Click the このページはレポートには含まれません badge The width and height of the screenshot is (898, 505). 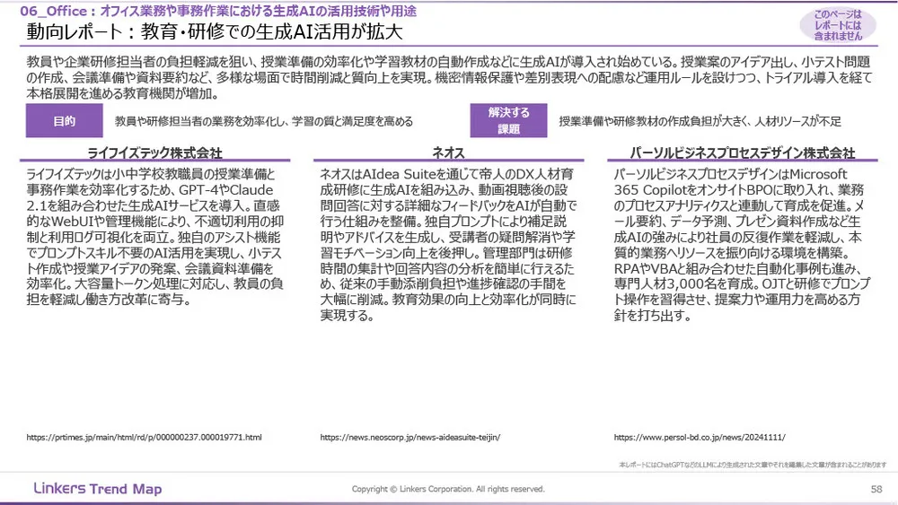[x=838, y=24]
